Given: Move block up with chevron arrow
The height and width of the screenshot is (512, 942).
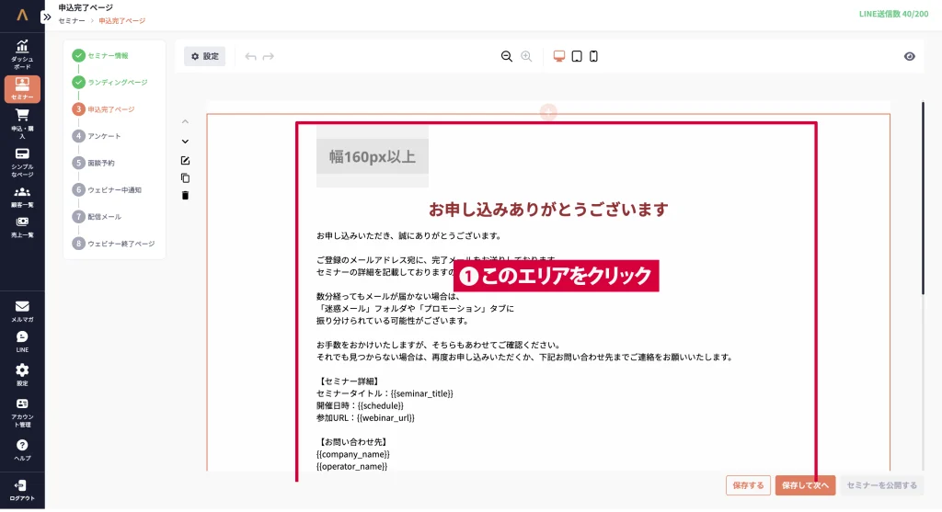Looking at the screenshot, I should pos(185,121).
